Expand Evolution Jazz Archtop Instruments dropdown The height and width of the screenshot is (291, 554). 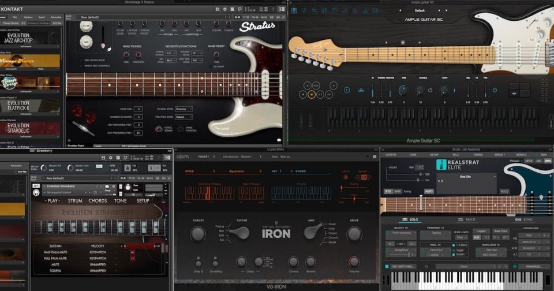pyautogui.click(x=58, y=46)
